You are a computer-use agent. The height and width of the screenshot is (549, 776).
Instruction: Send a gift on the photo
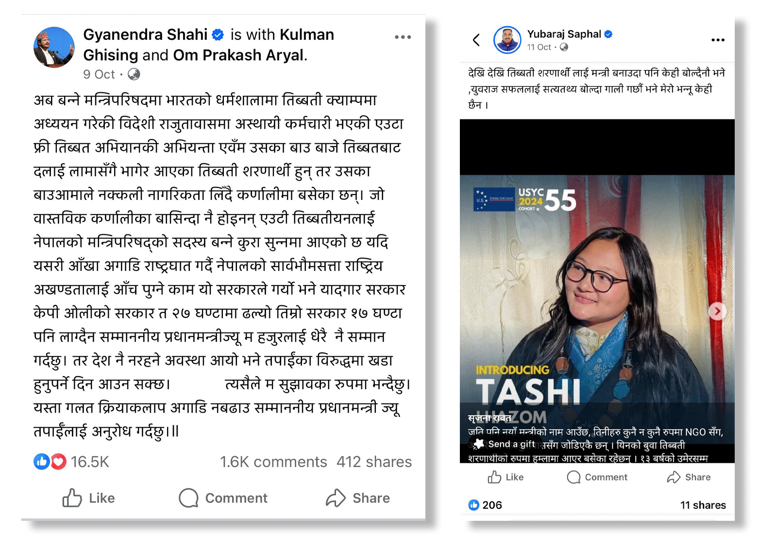click(x=506, y=444)
